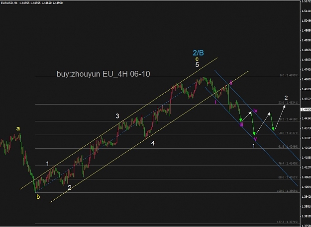
Task: Select white '1' label beneath purple v
Action: pos(253,146)
